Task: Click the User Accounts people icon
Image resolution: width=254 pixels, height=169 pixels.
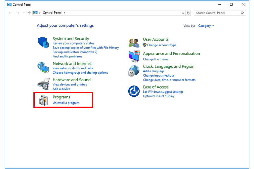Action: coord(134,43)
